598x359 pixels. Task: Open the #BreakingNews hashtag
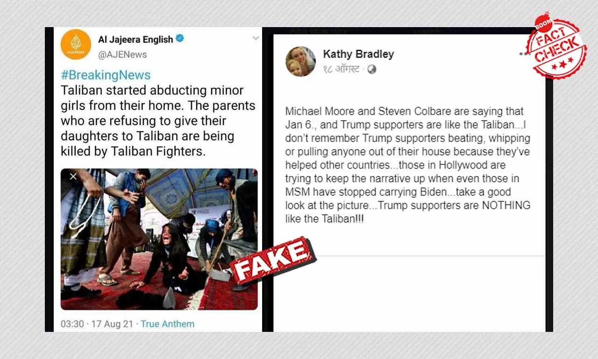(x=106, y=75)
